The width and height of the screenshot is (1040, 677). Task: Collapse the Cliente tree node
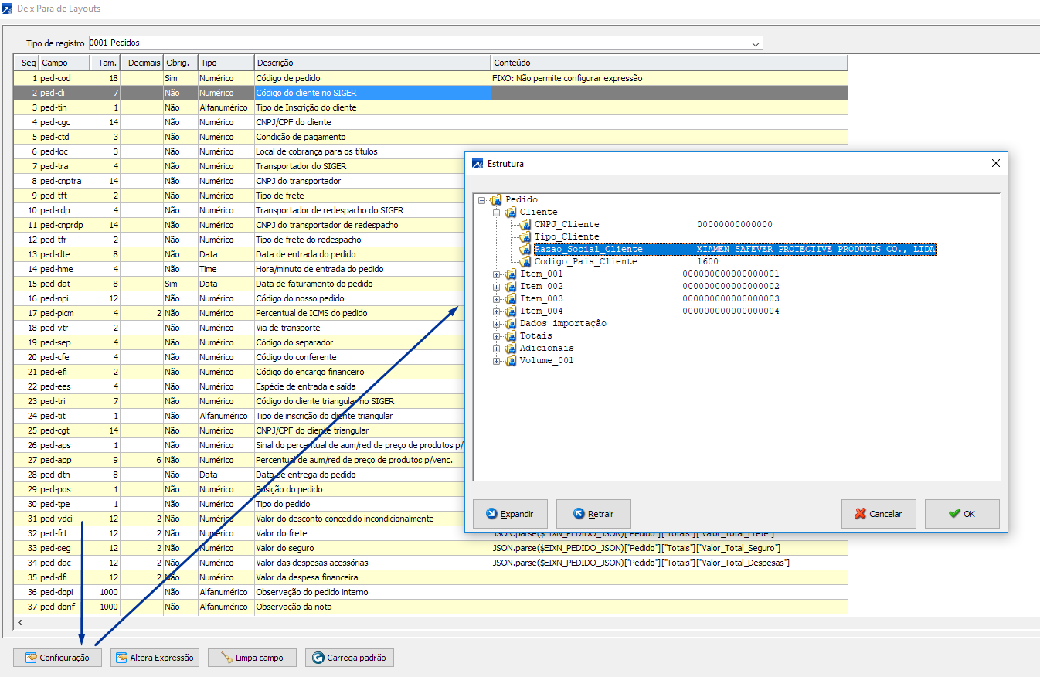point(497,213)
